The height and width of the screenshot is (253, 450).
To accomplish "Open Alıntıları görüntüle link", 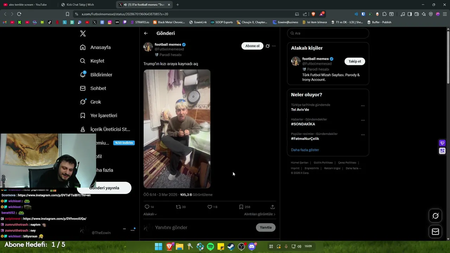I will click(259, 214).
